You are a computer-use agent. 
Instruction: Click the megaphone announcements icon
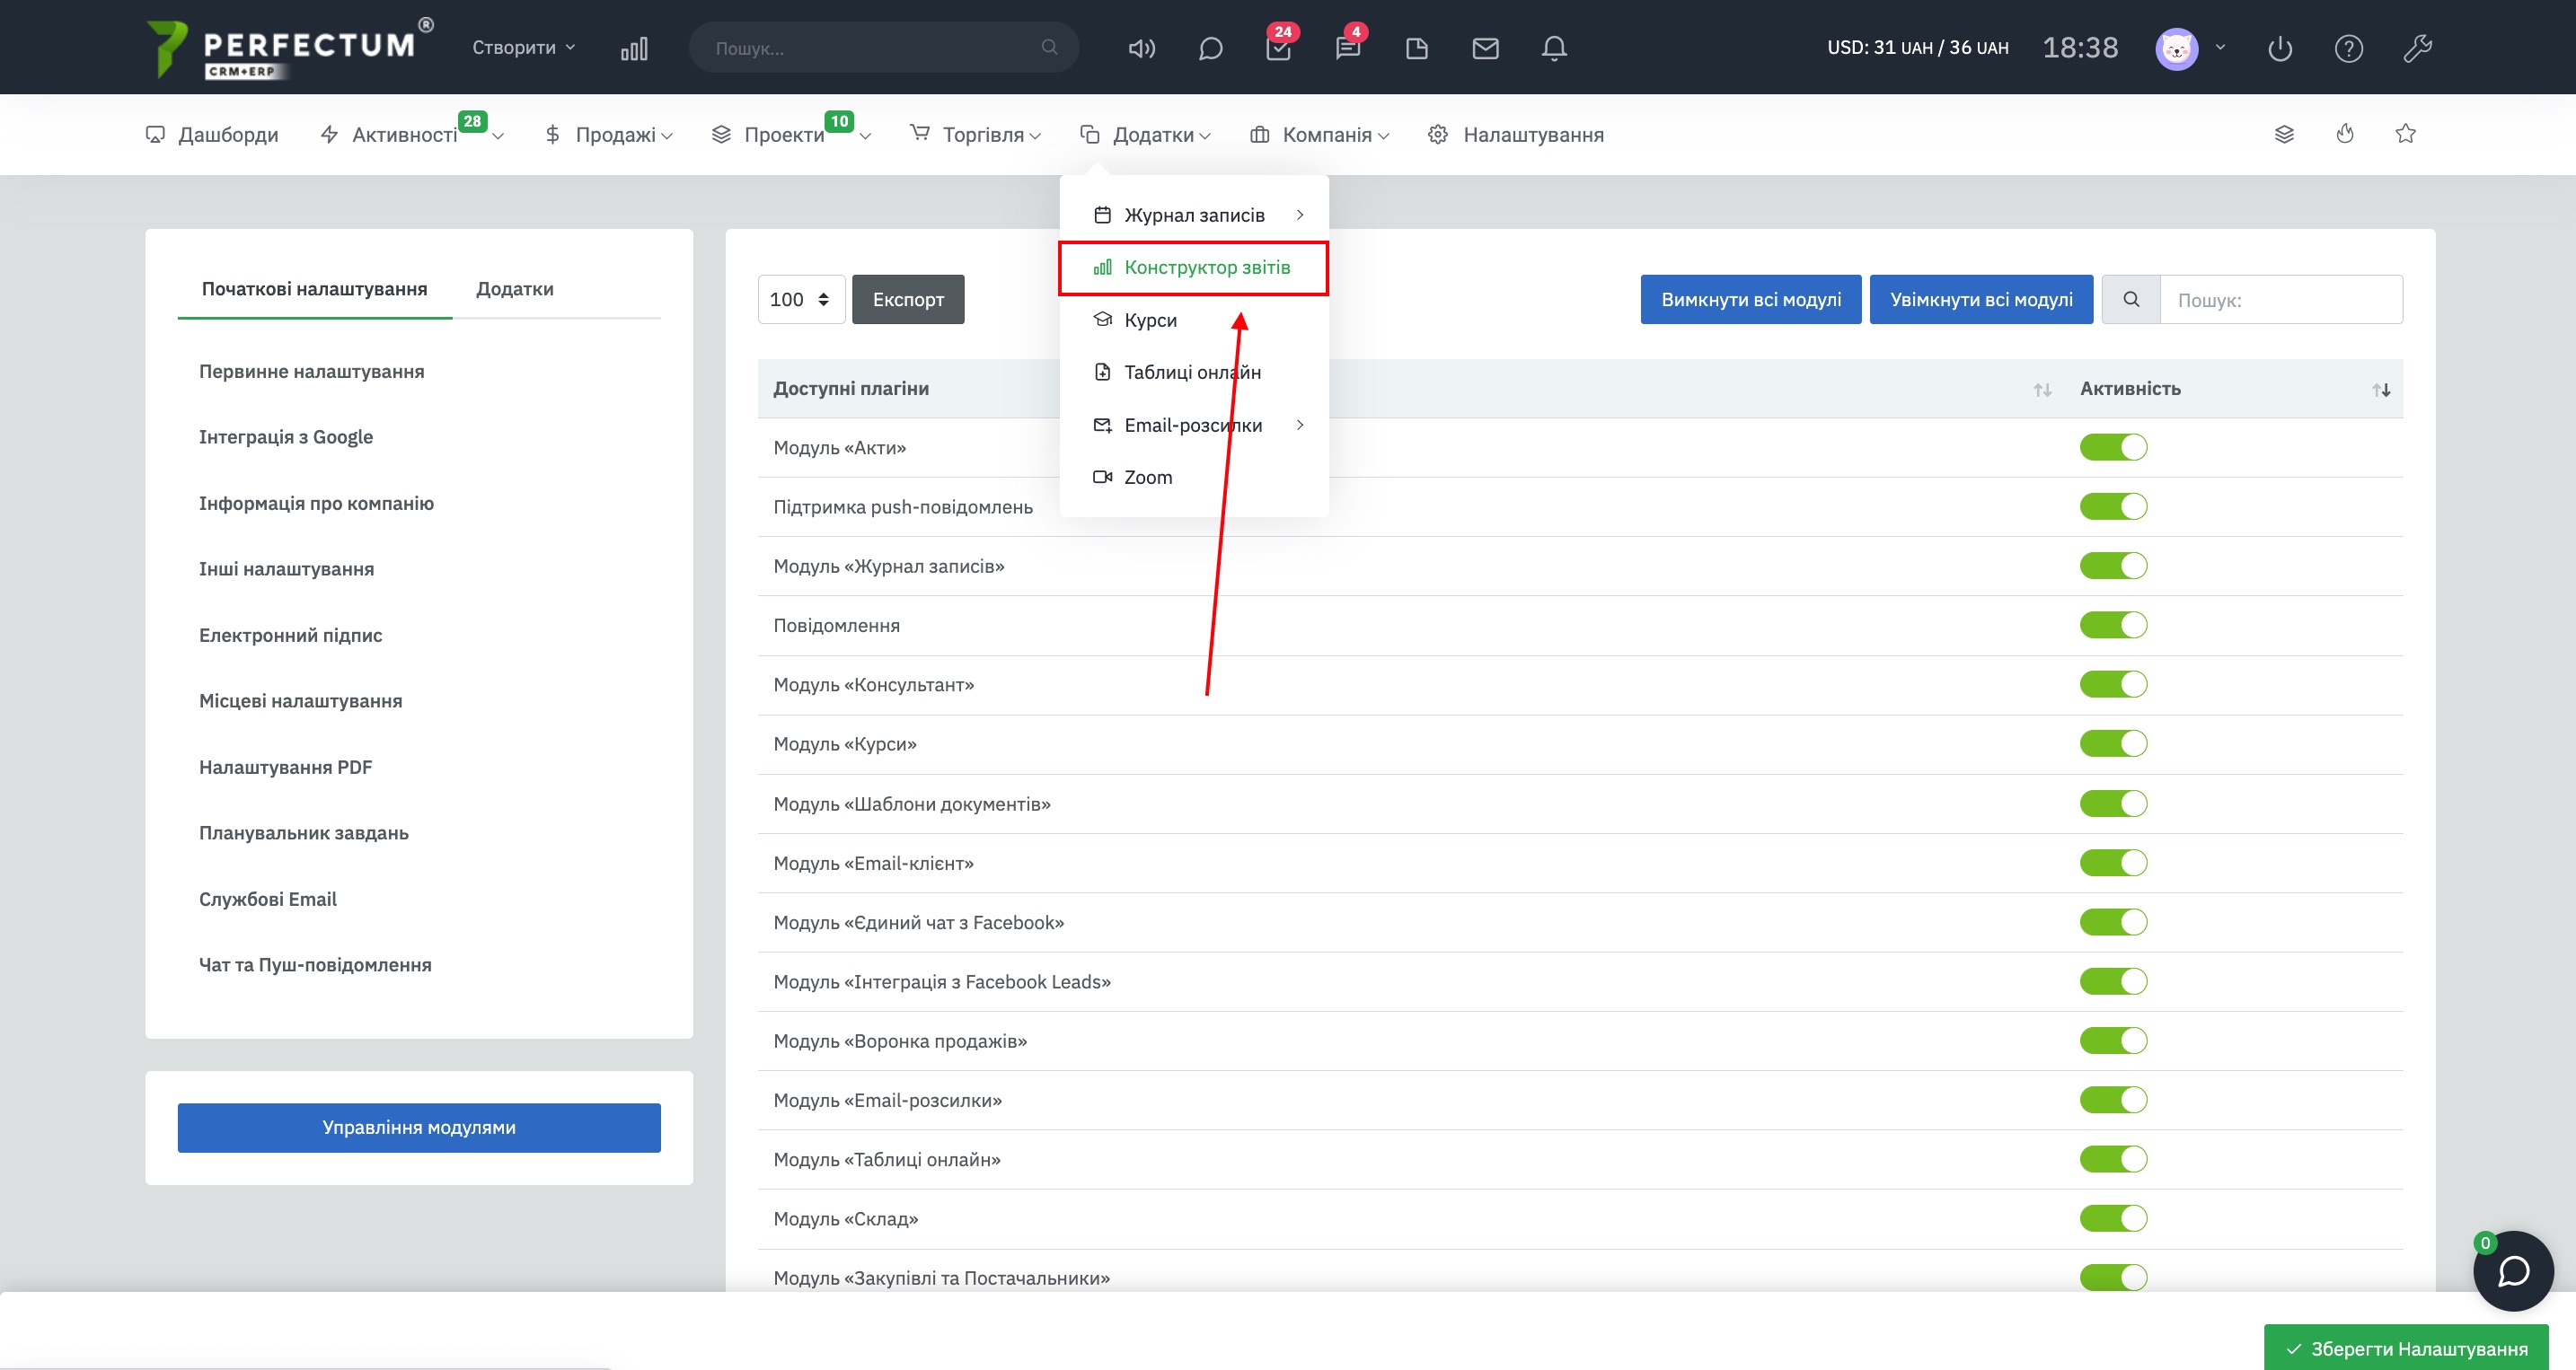1141,48
